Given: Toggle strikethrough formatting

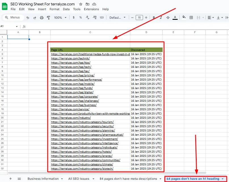Looking at the screenshot, I should [x=168, y=18].
